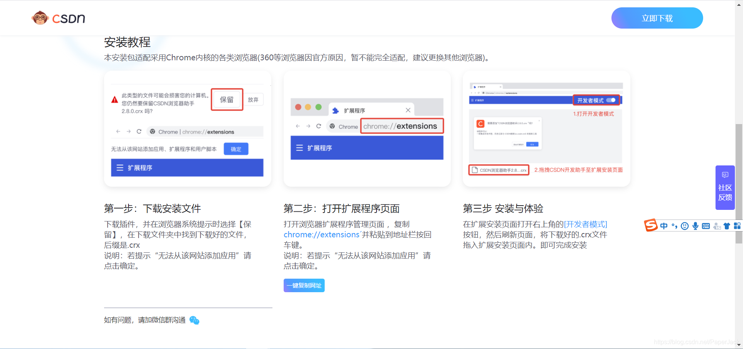Toggle full/half-width punctuation mode
Image resolution: width=743 pixels, height=349 pixels.
pos(675,226)
